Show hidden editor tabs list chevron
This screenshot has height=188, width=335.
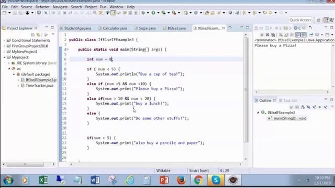(230, 28)
